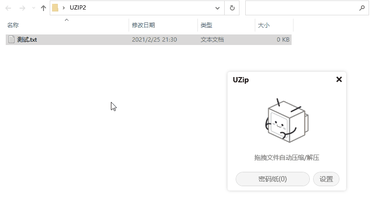Click the UZip window title

click(x=240, y=80)
